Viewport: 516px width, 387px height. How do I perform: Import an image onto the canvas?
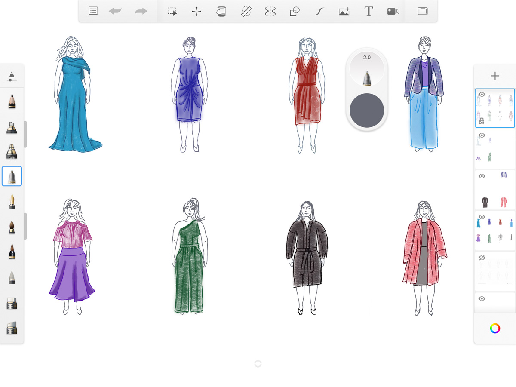point(344,11)
